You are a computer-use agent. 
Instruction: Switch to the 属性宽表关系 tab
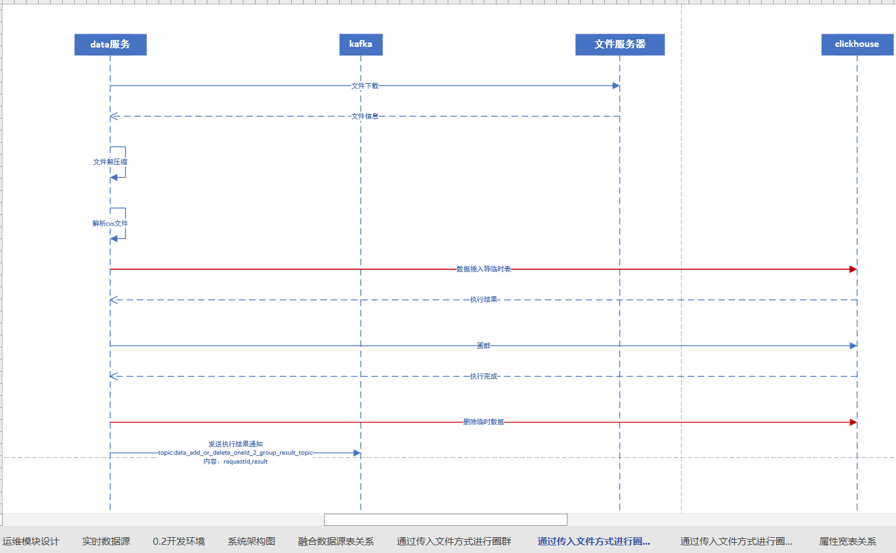point(847,541)
